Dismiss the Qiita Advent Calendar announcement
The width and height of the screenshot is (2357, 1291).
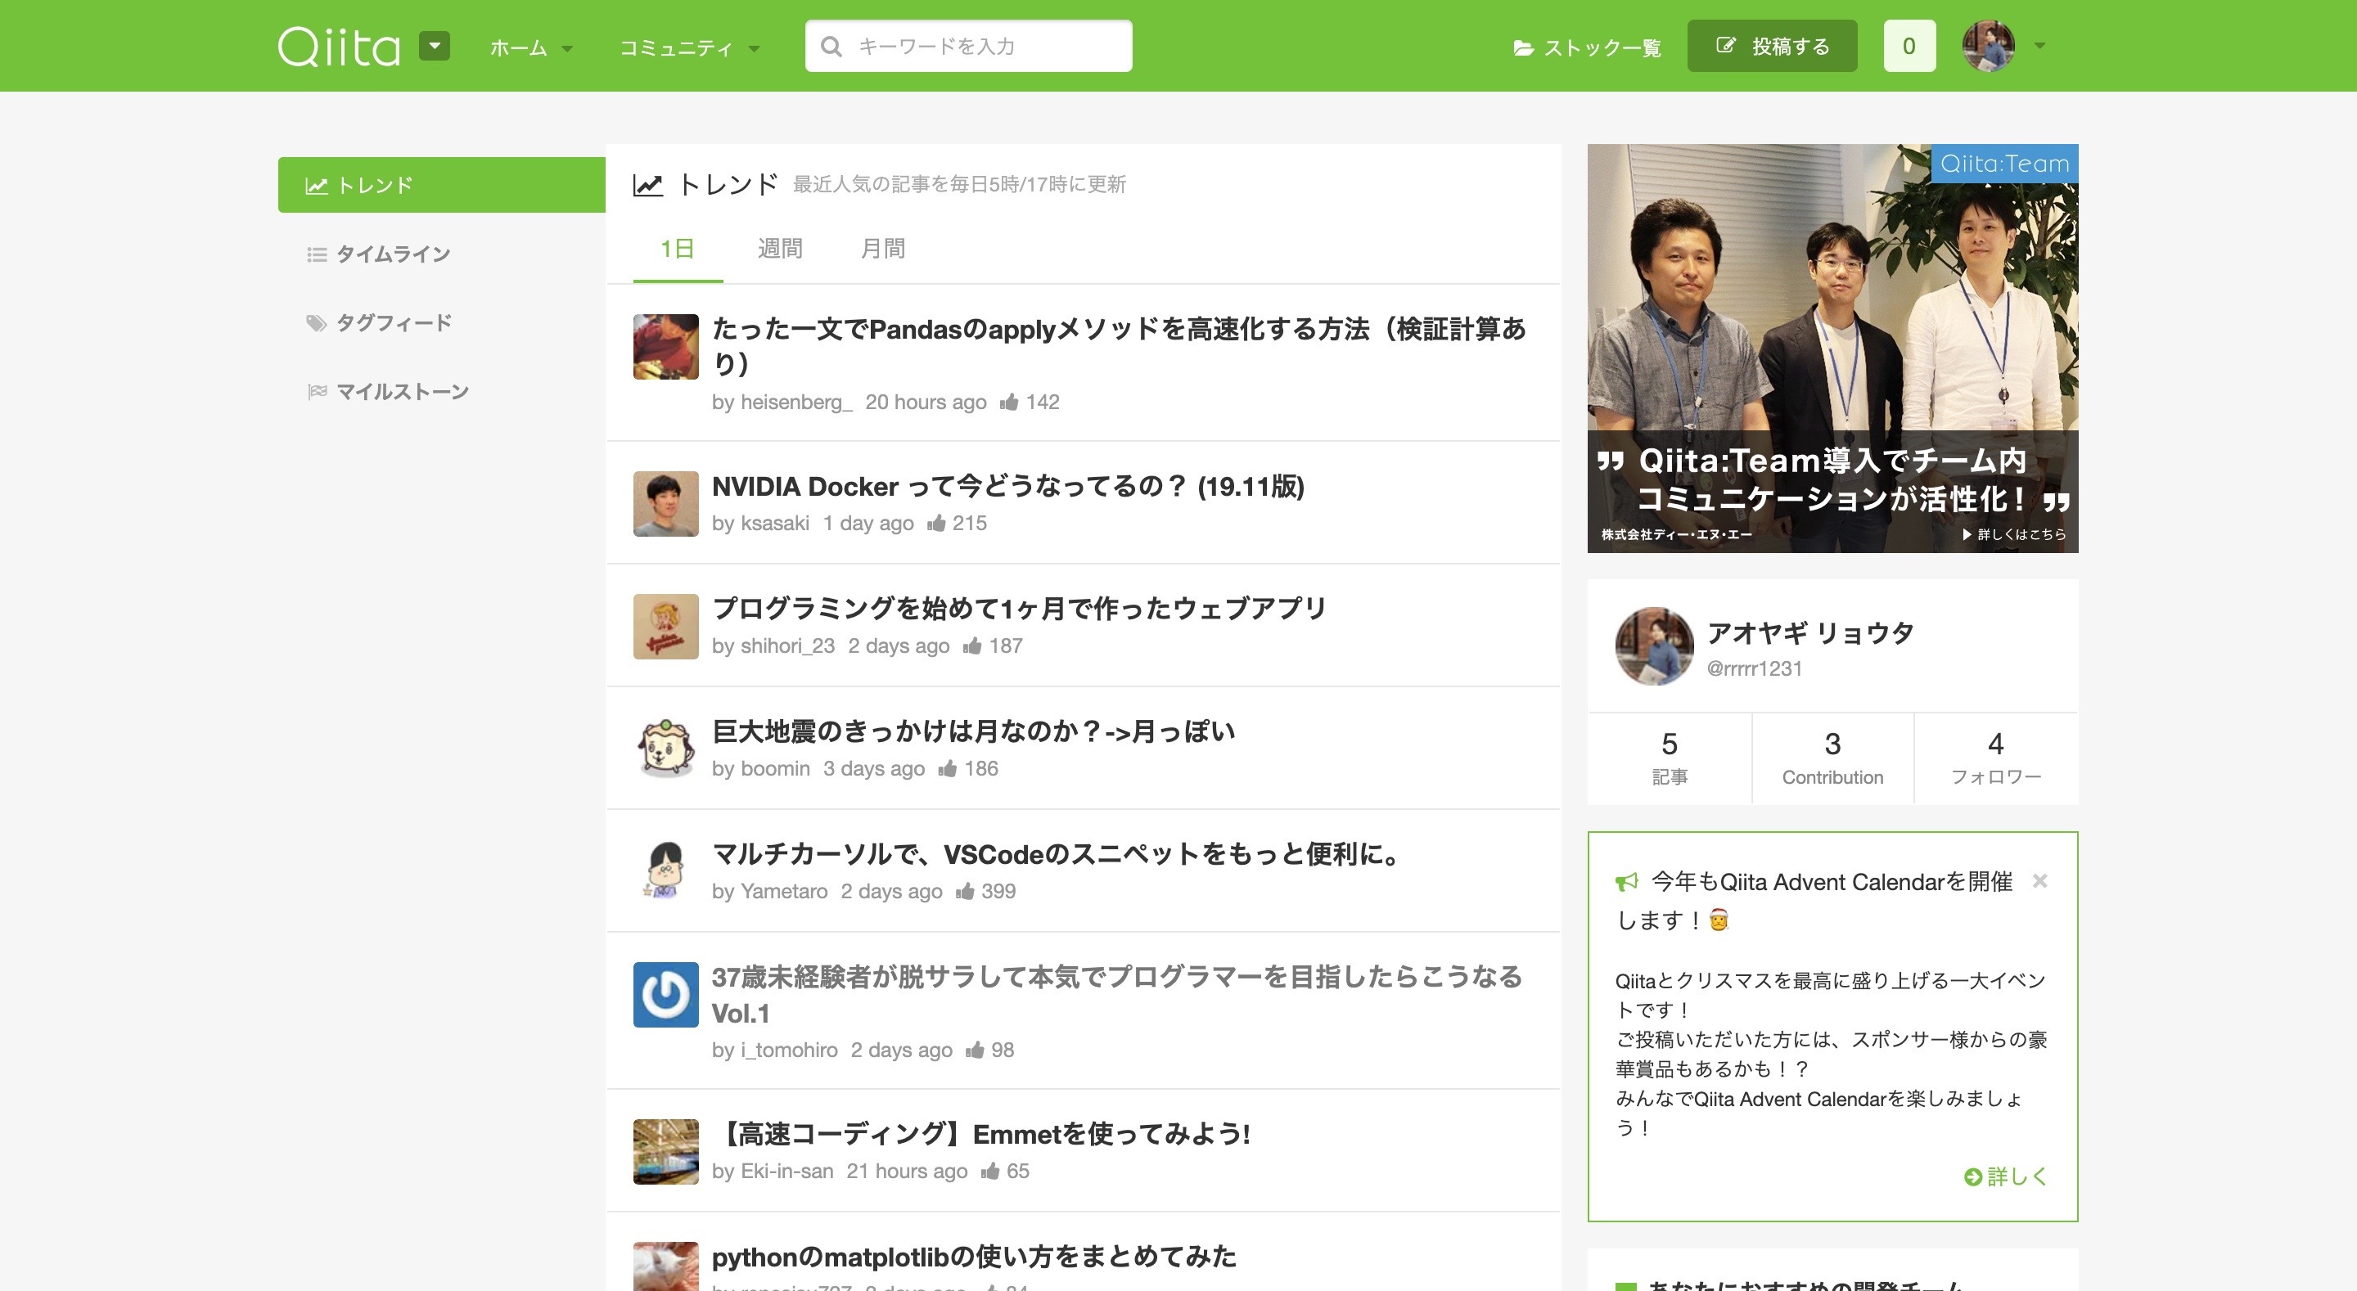click(2040, 880)
